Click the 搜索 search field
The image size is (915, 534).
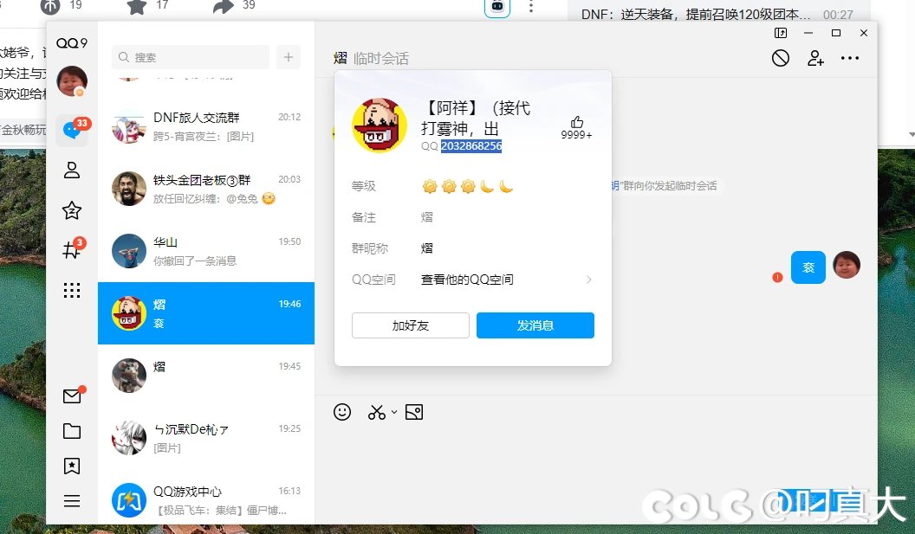(191, 57)
